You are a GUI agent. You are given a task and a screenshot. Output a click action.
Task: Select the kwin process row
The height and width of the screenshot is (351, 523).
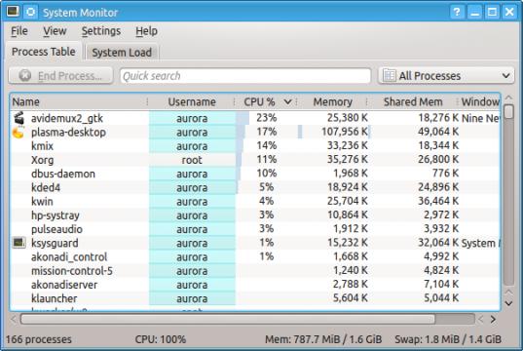coord(255,202)
